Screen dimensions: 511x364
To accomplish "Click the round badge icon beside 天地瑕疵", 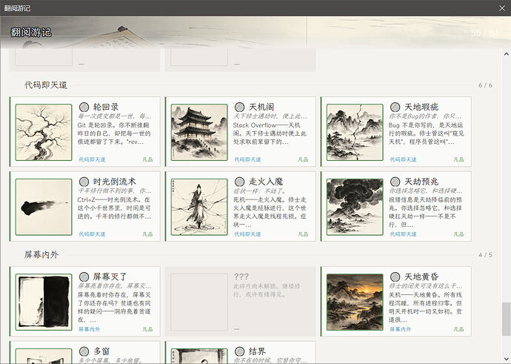I will click(x=395, y=107).
